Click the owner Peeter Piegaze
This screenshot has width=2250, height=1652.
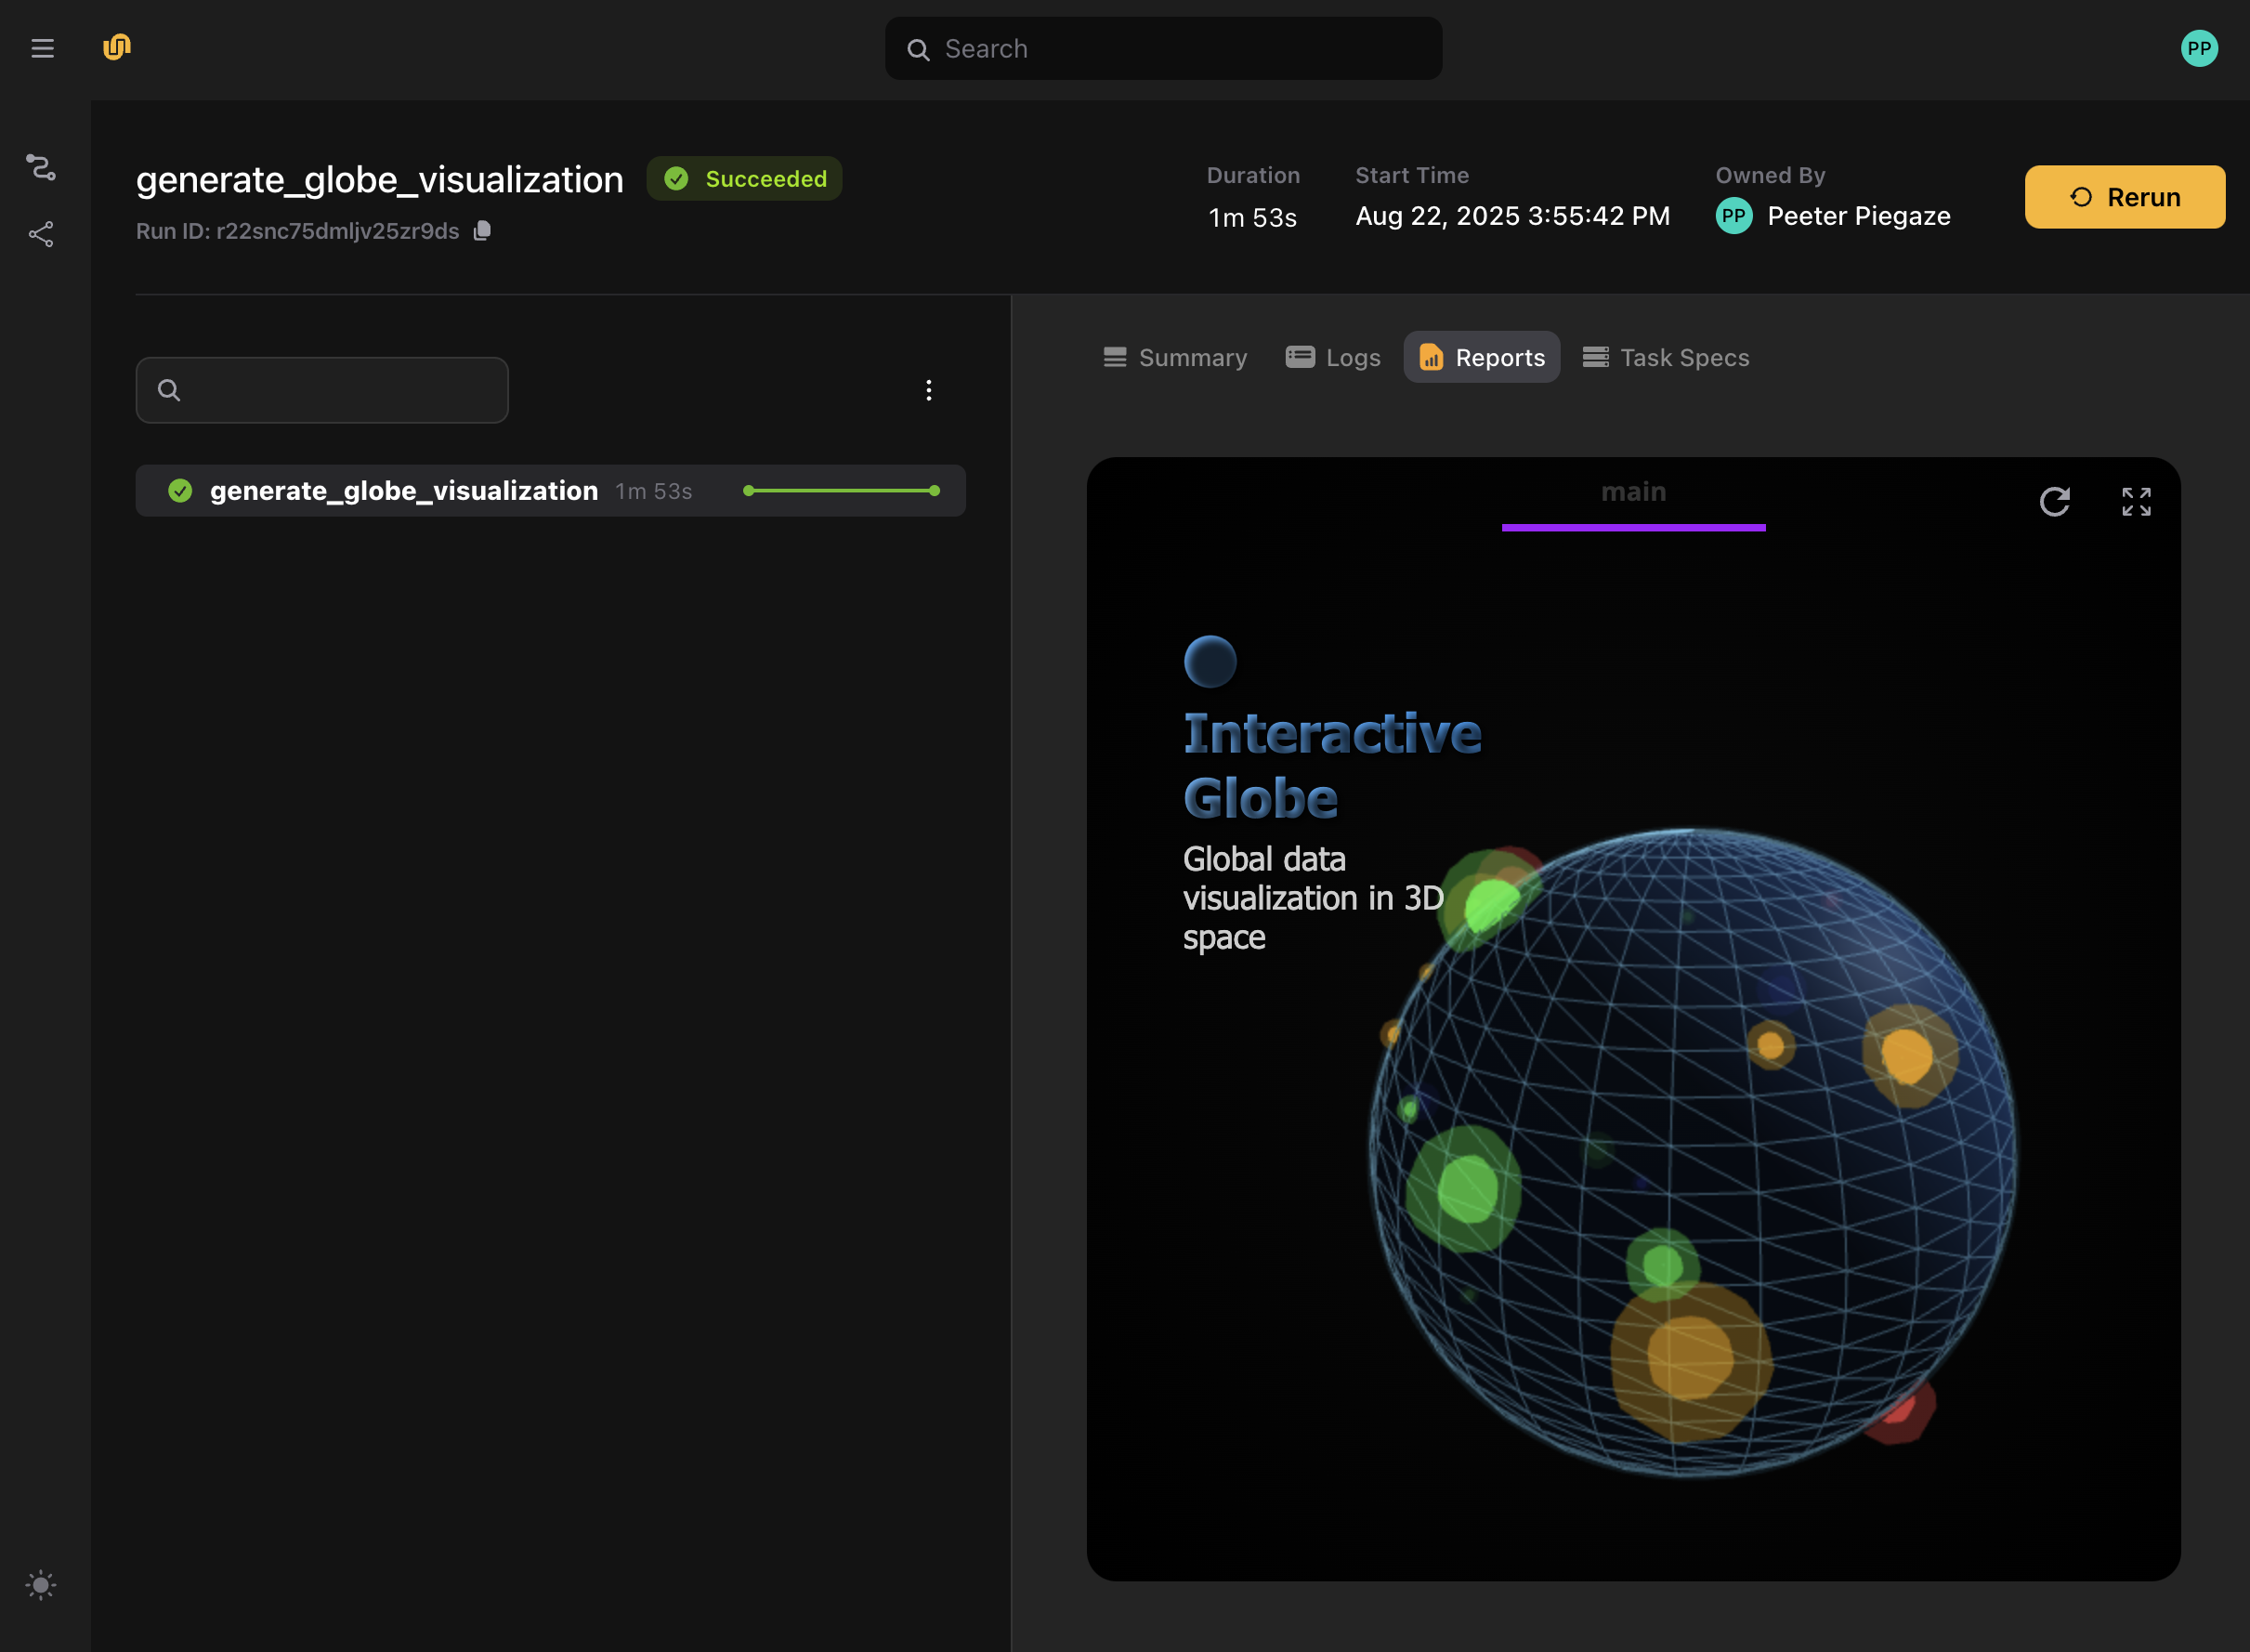[1858, 215]
